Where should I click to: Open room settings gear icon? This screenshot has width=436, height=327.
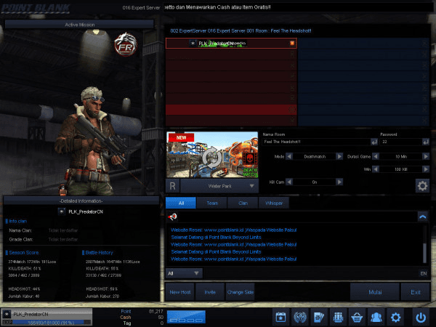coord(421,186)
